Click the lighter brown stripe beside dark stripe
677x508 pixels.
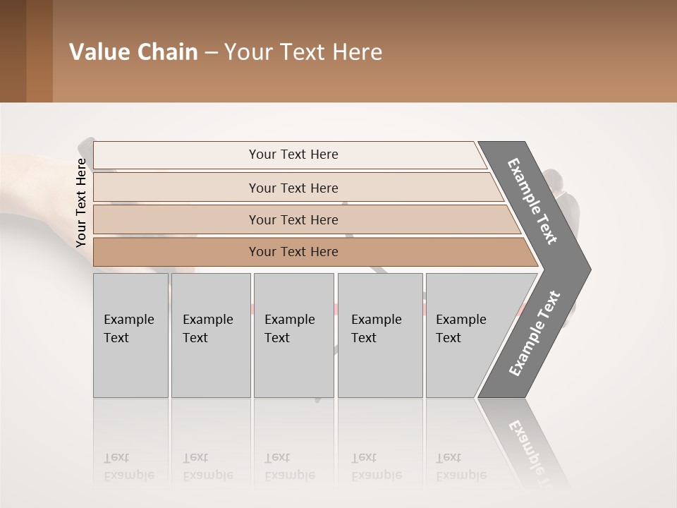coord(39,51)
